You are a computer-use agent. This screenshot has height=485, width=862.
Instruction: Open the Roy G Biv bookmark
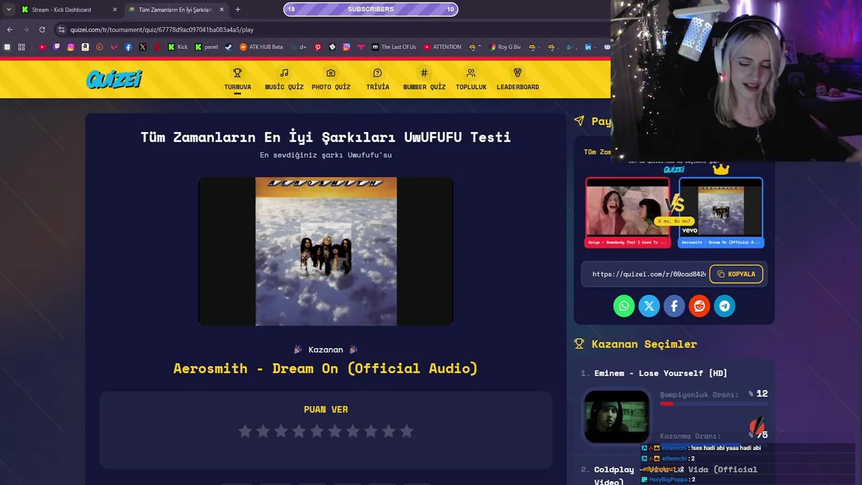pyautogui.click(x=505, y=47)
